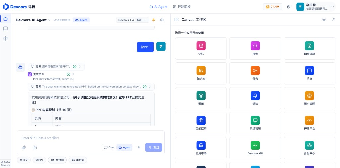The image size is (340, 168).
Task: Open the 应用市场 app market tile
Action: pyautogui.click(x=201, y=148)
